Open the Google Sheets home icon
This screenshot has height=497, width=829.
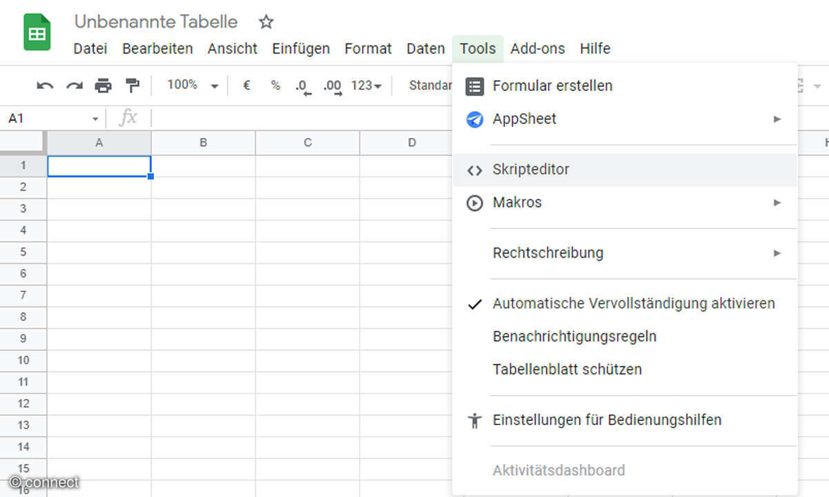point(37,32)
